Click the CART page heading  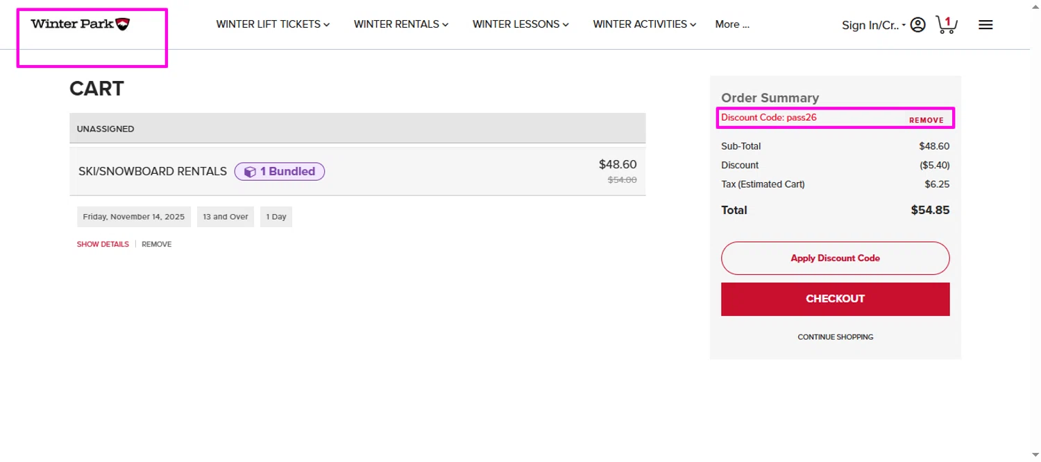(97, 89)
